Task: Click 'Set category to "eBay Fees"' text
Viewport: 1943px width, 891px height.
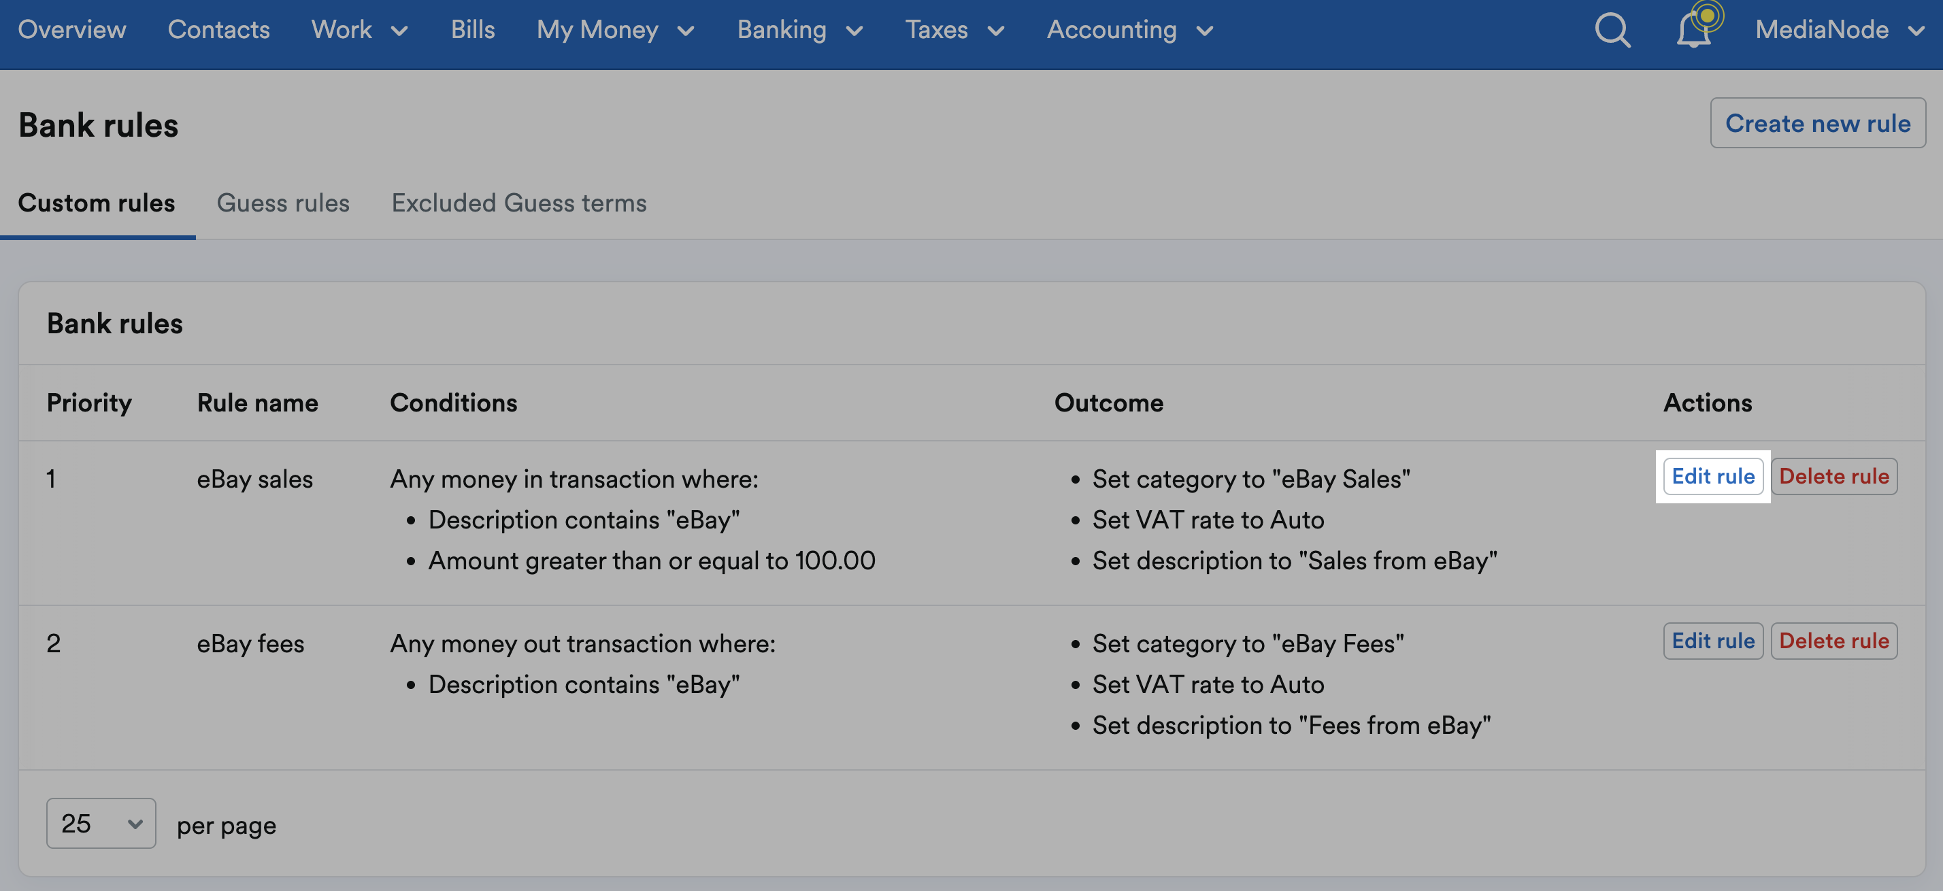Action: (1248, 643)
